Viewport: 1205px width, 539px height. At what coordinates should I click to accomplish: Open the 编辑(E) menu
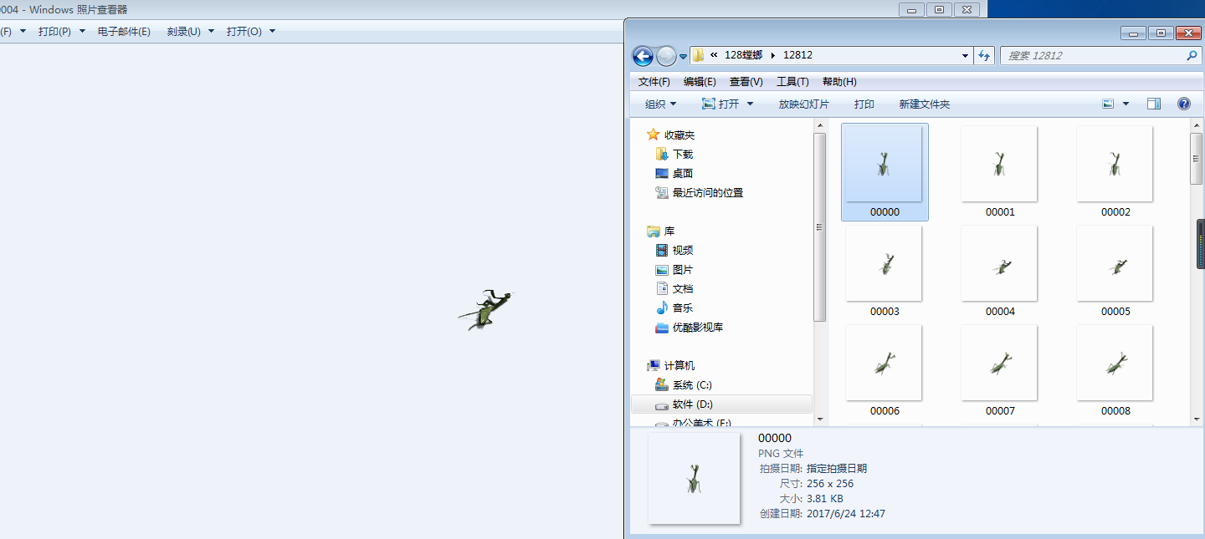tap(700, 82)
